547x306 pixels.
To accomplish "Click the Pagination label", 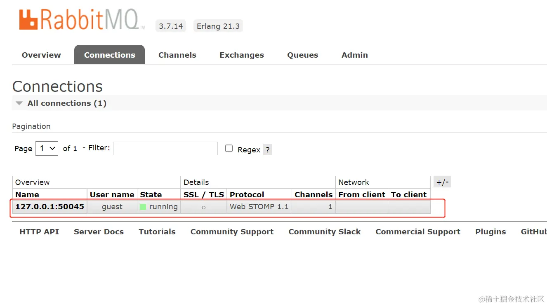I will point(31,126).
